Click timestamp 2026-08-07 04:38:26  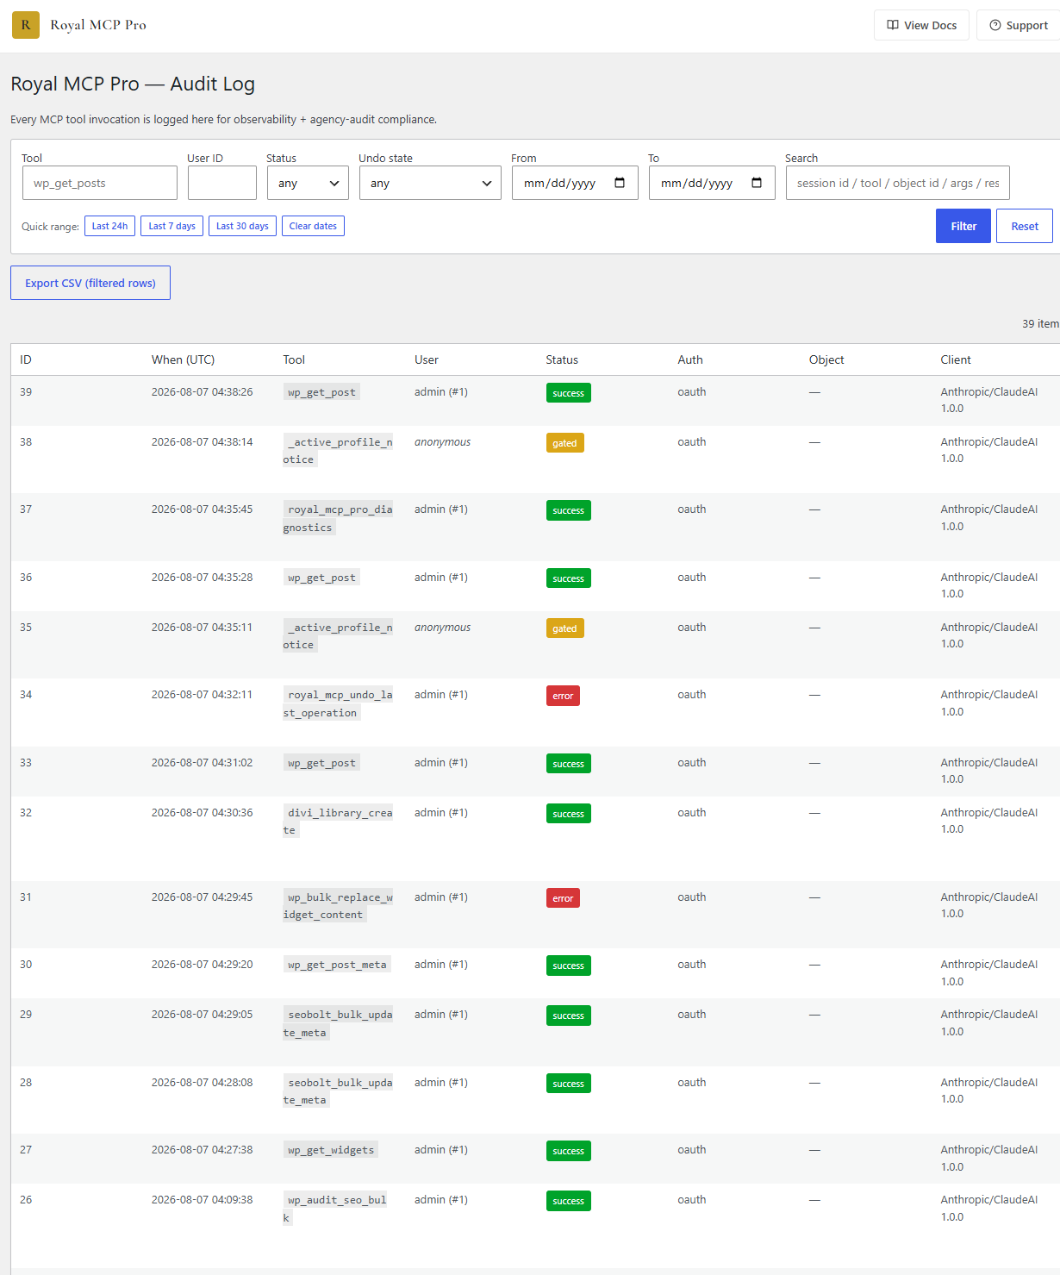[203, 392]
